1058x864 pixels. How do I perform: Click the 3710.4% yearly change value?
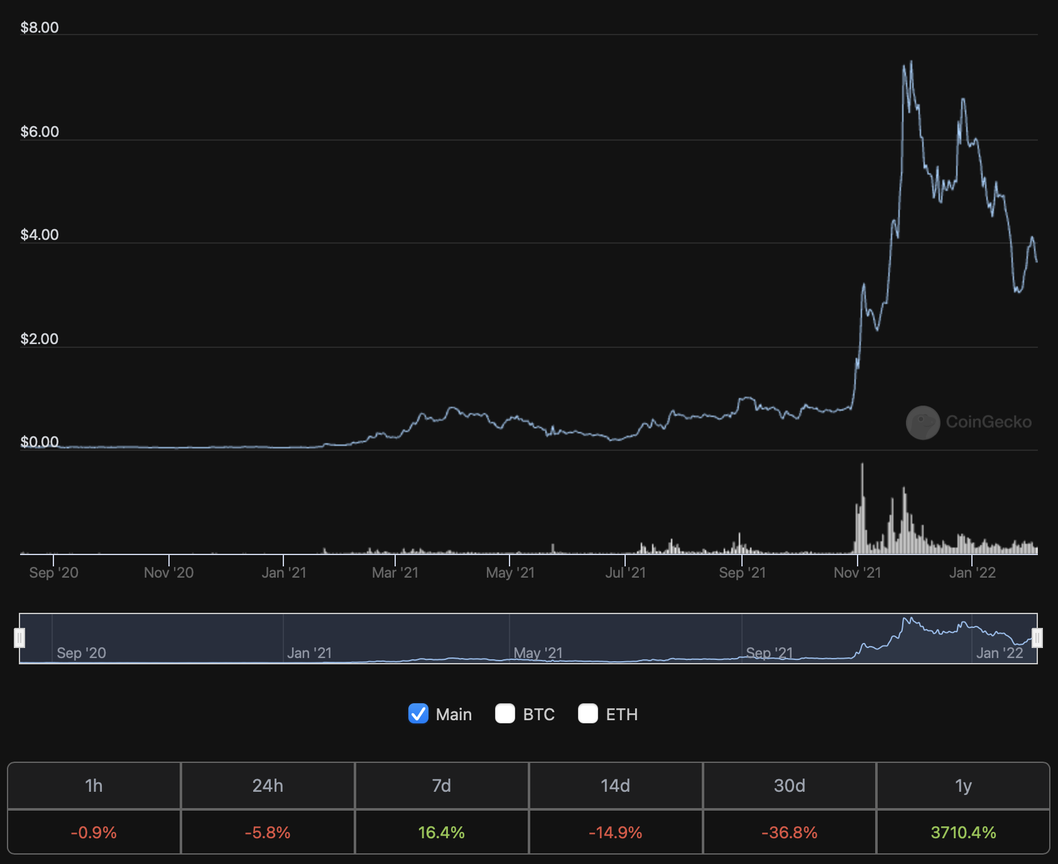(x=963, y=833)
